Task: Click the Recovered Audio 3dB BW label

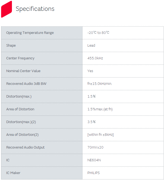Action: 26,84
